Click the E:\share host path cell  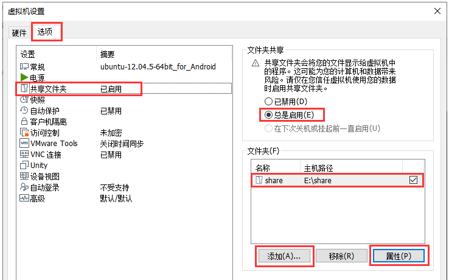click(318, 180)
